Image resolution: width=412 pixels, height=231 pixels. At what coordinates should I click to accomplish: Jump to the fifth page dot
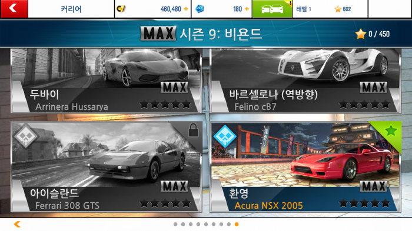[x=206, y=224]
